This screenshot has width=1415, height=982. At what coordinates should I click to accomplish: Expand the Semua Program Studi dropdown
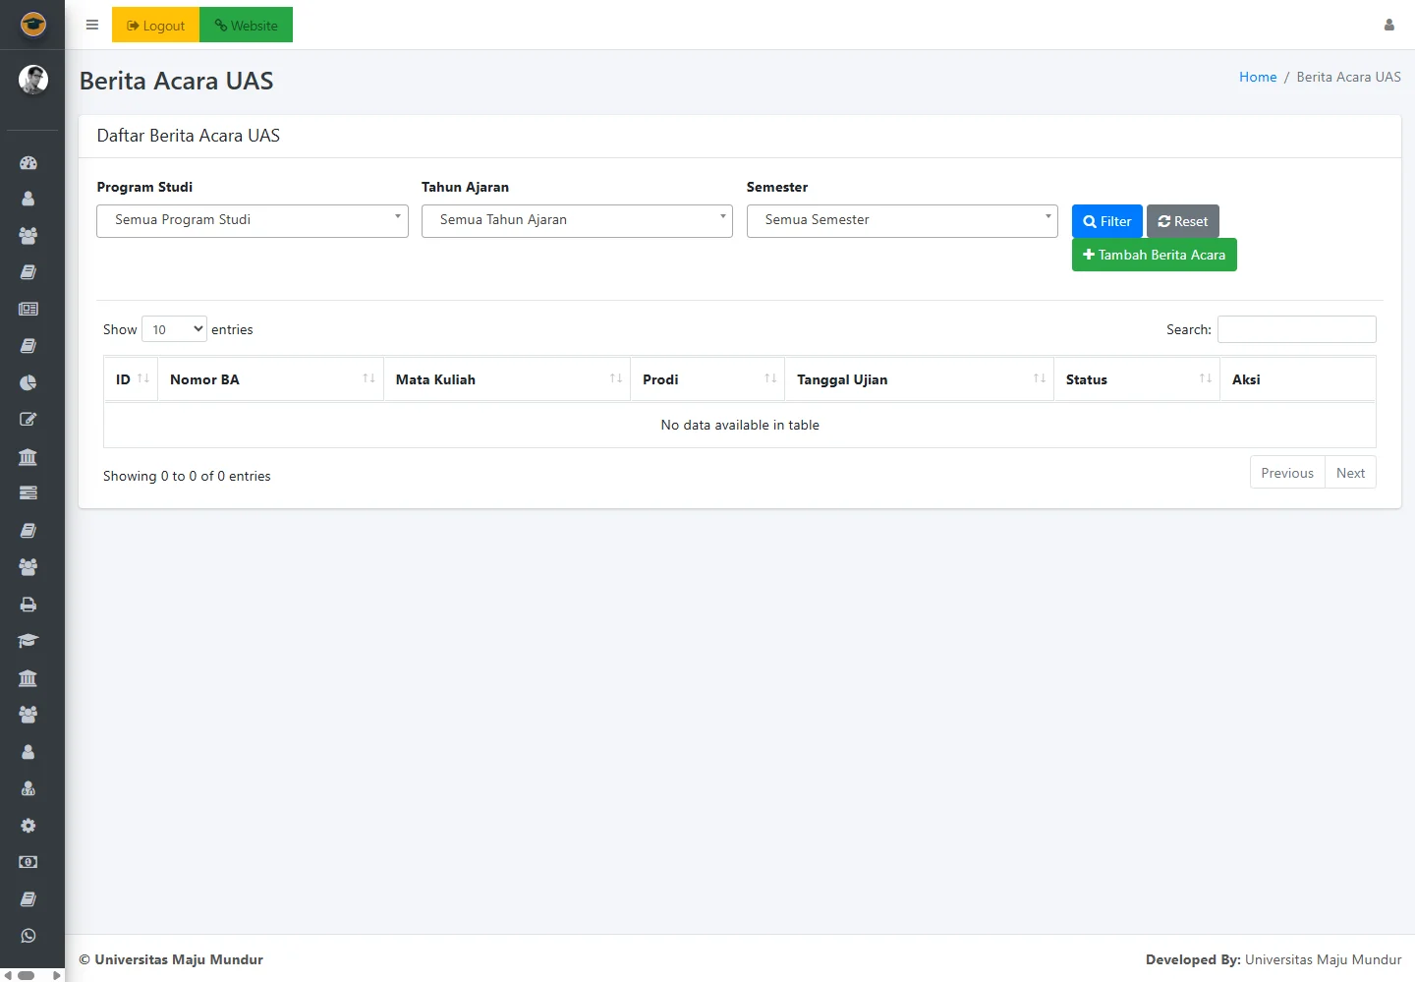(252, 220)
